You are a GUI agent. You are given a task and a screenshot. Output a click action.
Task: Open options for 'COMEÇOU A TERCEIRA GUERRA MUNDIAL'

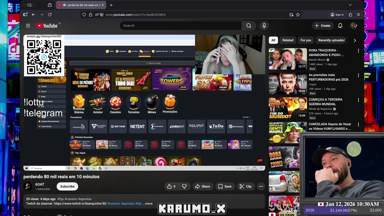click(358, 100)
